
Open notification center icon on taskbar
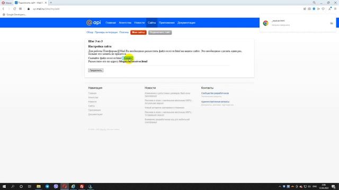[x=333, y=186]
